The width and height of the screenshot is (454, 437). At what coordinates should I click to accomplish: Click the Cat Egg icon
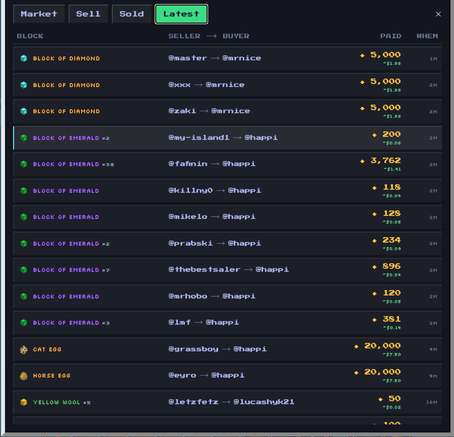[24, 350]
